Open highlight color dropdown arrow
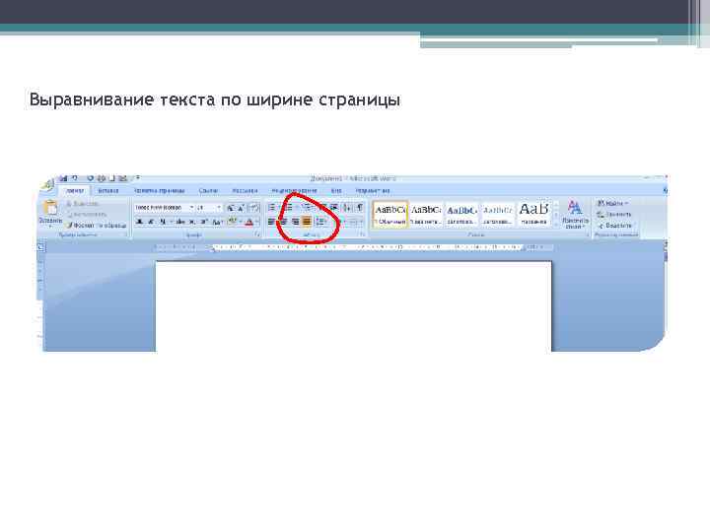The image size is (710, 532). click(241, 222)
